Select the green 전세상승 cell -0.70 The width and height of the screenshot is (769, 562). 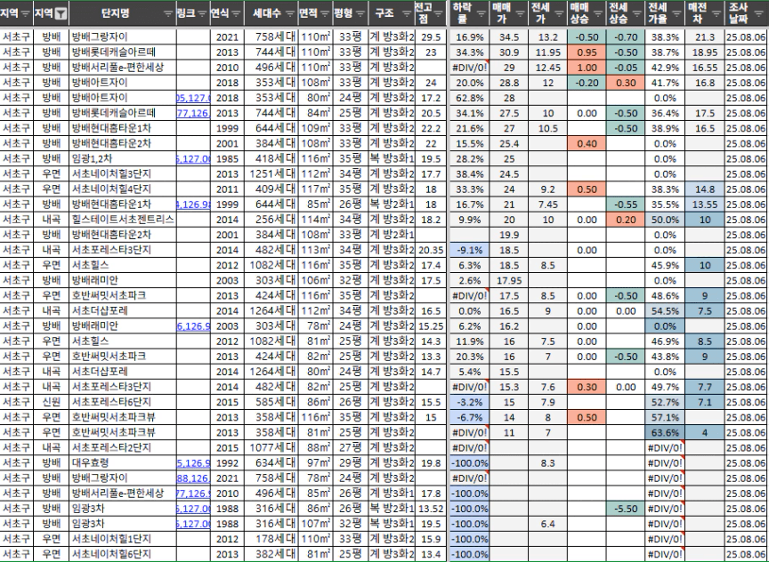626,37
